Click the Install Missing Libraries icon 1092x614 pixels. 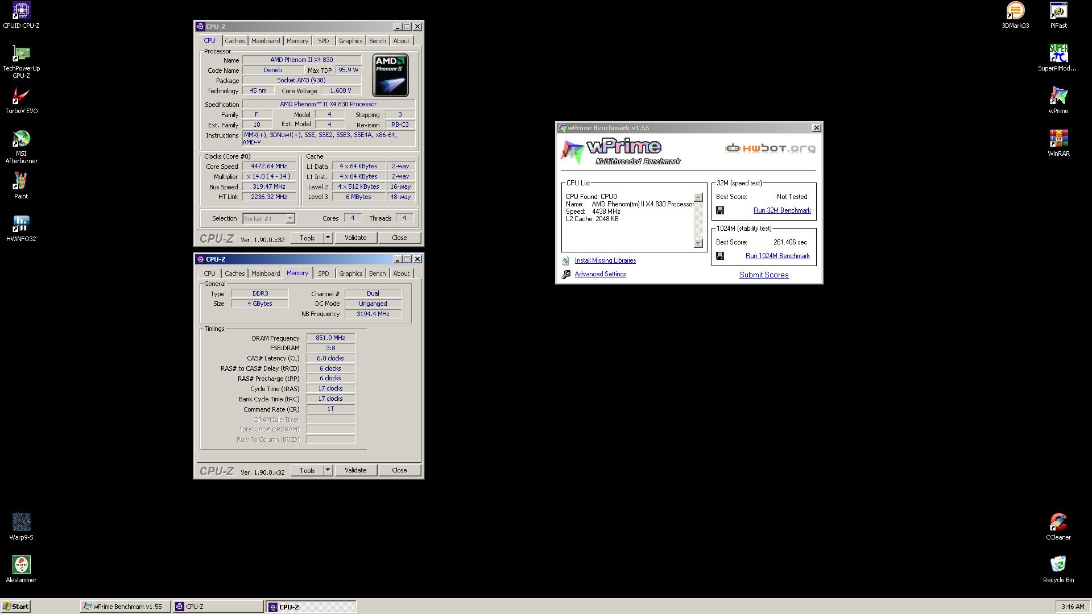tap(566, 260)
